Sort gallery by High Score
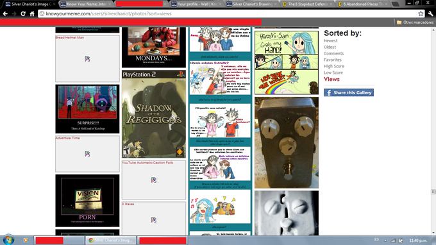The height and width of the screenshot is (245, 436). pyautogui.click(x=333, y=66)
